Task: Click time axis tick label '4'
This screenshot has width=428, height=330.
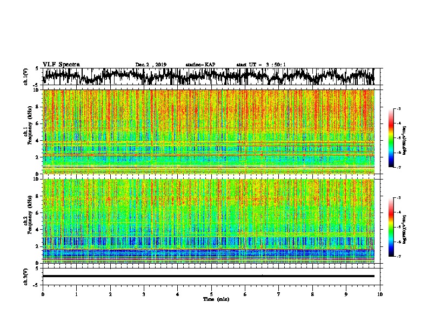Action: point(177,294)
